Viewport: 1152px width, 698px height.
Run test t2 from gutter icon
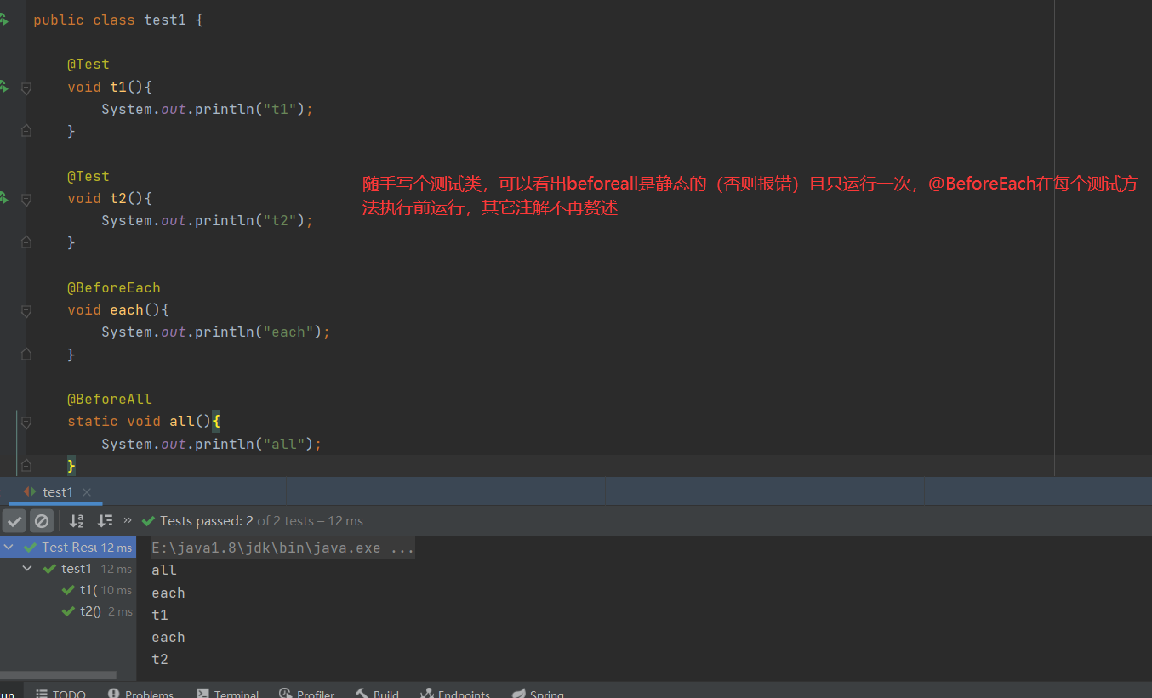[4, 198]
